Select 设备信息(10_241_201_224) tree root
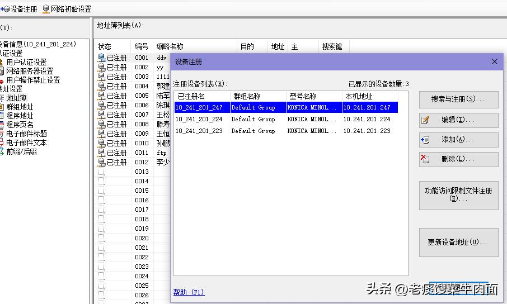This screenshot has height=304, width=507. tap(38, 44)
